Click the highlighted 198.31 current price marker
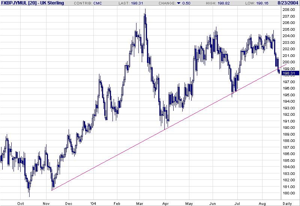The image size is (300, 206). point(290,73)
